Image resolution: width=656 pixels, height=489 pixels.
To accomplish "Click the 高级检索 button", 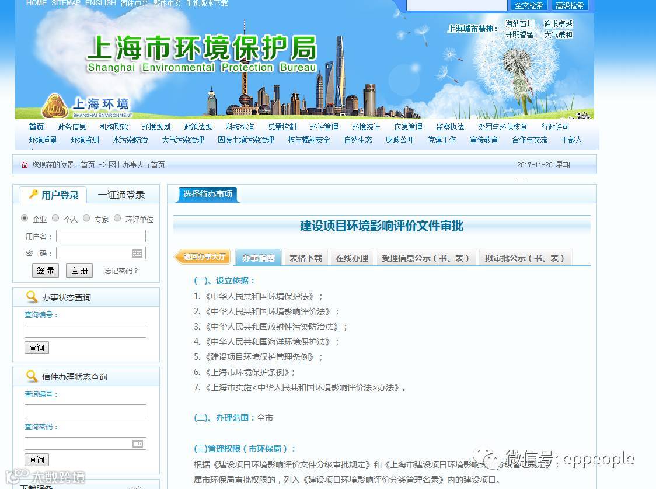I will coord(570,5).
